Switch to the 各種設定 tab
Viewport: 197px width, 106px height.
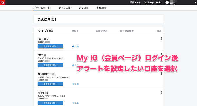[101, 8]
